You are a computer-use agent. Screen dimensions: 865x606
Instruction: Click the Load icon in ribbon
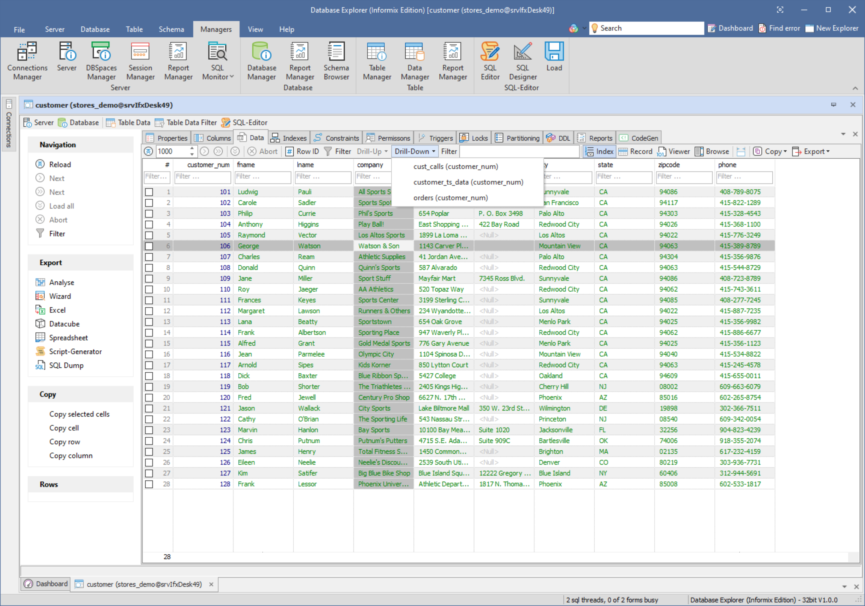coord(554,57)
